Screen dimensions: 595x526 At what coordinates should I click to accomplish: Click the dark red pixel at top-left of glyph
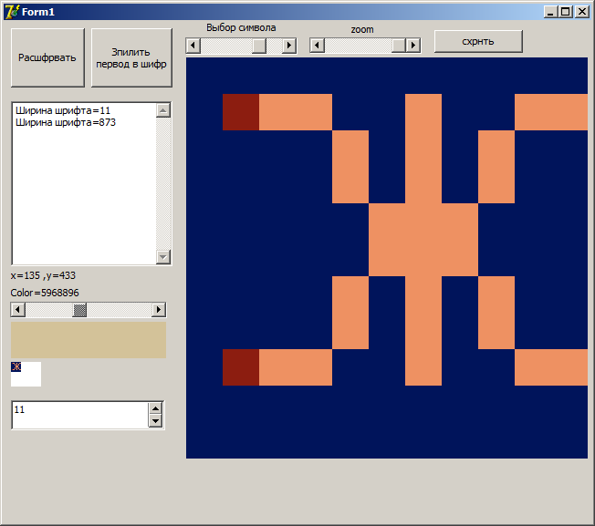pyautogui.click(x=241, y=112)
